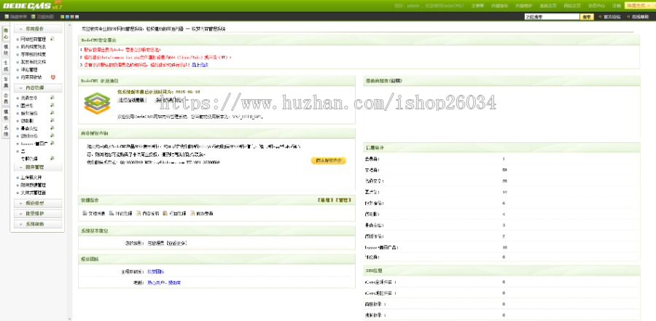Switch to the 模块 vertical tab
The width and height of the screenshot is (656, 321).
[6, 50]
